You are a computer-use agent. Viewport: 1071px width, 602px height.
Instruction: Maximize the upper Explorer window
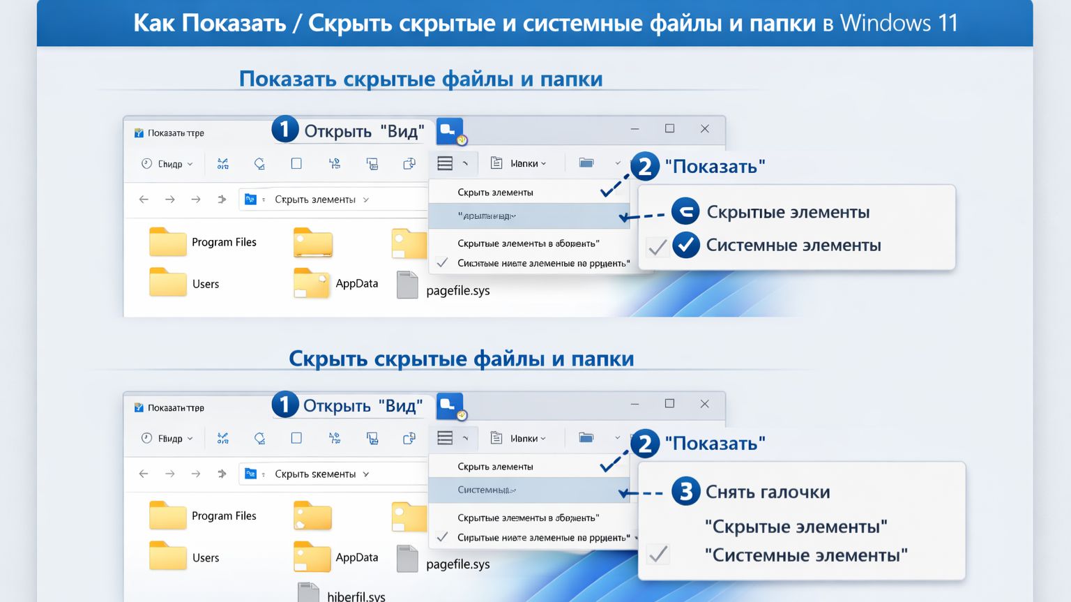tap(669, 128)
